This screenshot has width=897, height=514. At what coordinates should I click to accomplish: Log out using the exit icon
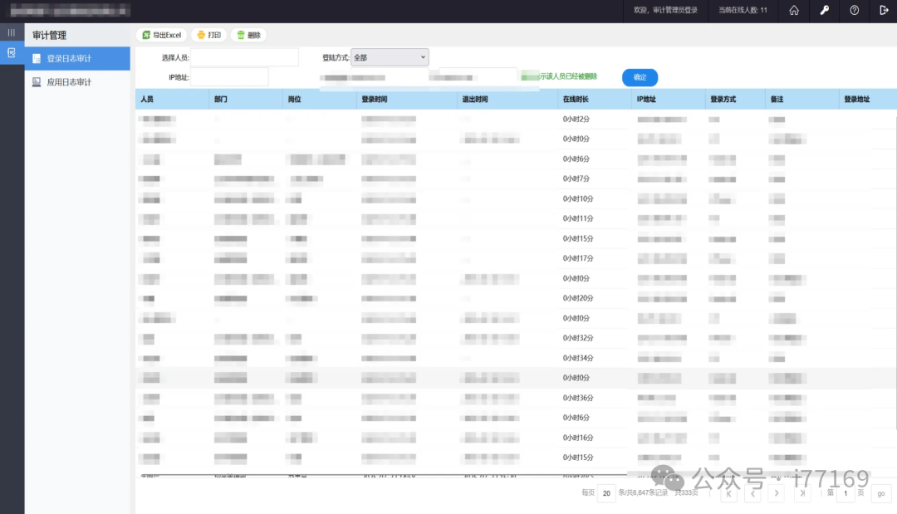coord(883,11)
